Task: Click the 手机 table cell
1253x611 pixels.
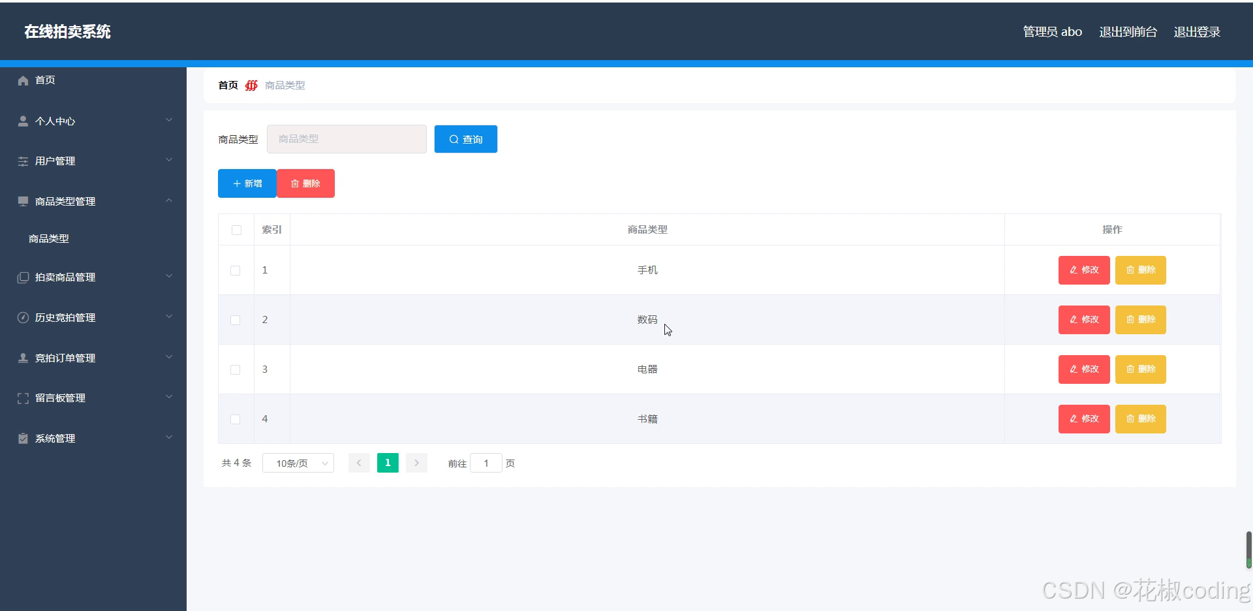Action: [x=647, y=270]
